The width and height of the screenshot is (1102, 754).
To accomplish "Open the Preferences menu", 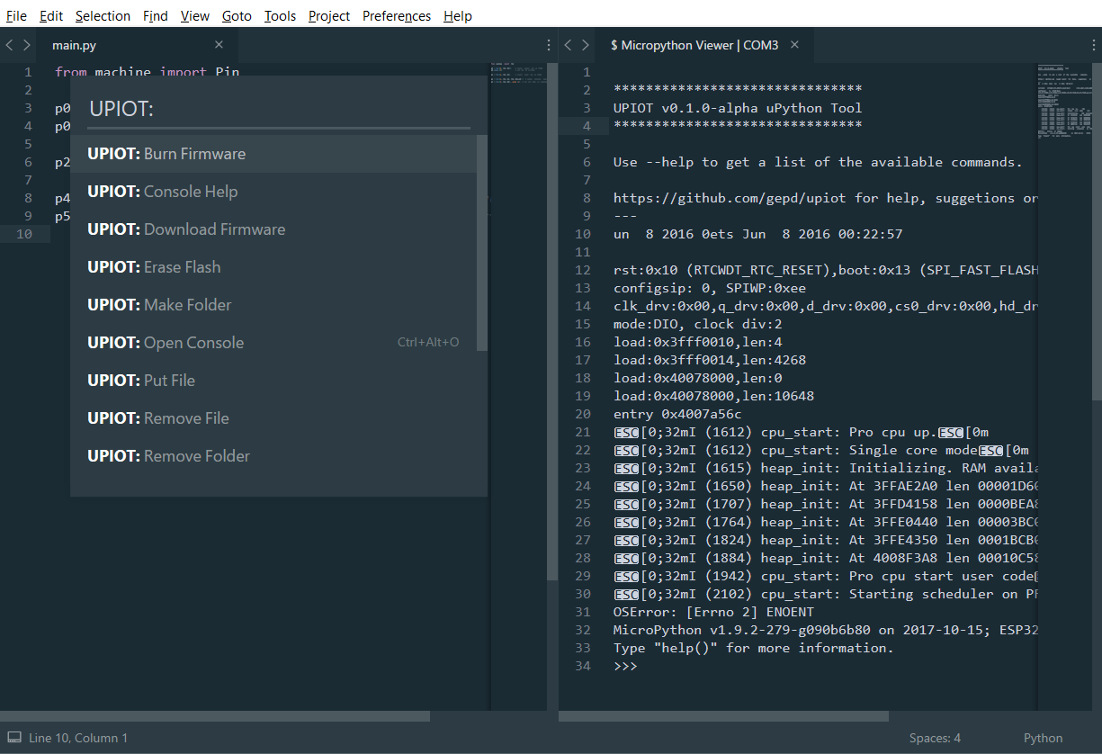I will coord(396,16).
